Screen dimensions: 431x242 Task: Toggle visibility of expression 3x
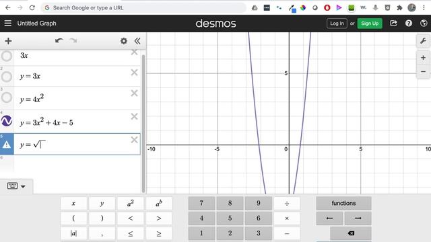coord(7,56)
